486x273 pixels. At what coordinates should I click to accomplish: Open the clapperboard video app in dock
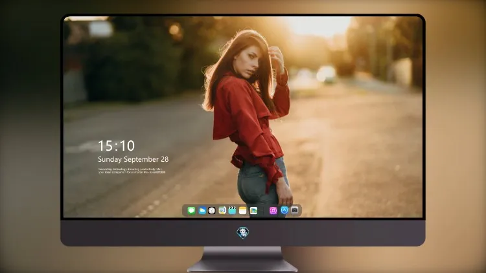click(x=232, y=210)
